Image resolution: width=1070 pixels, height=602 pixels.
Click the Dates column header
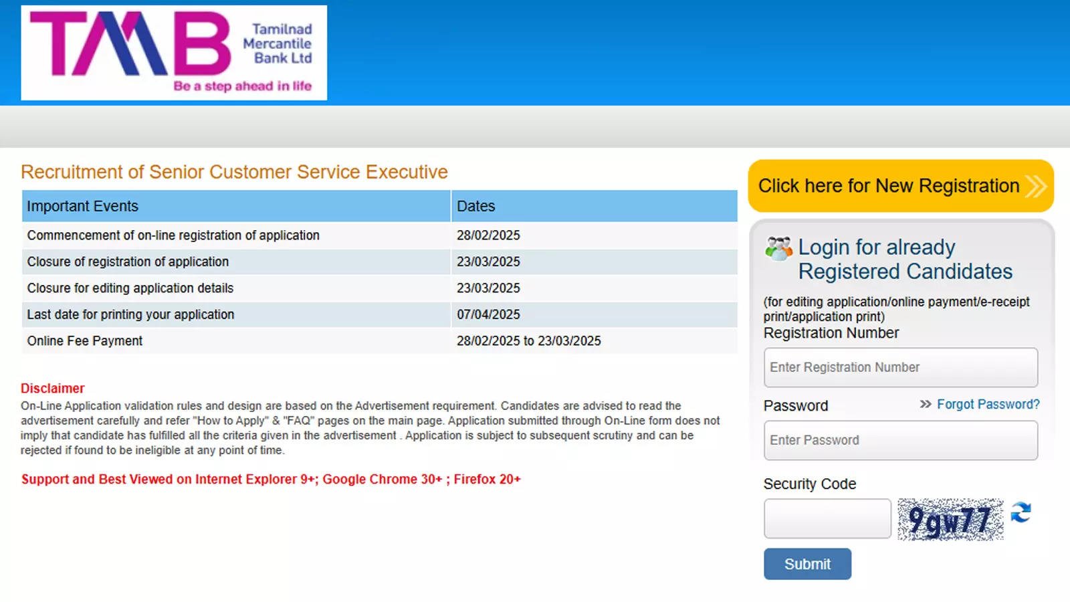click(x=595, y=206)
